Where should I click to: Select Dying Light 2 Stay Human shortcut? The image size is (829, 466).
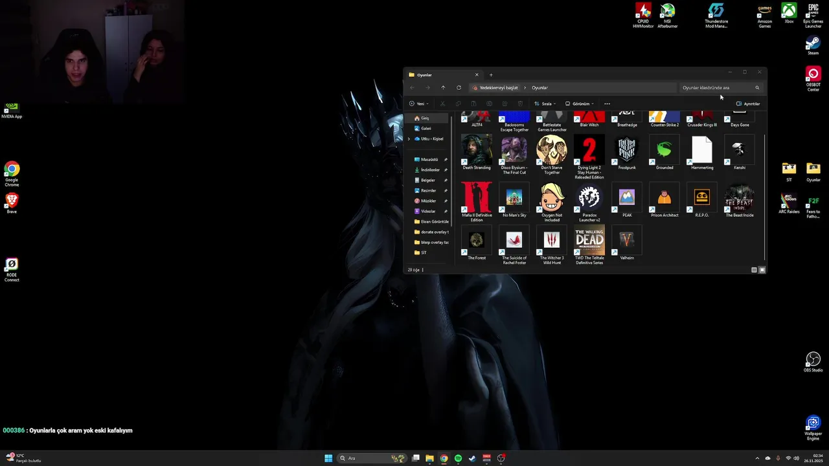tap(589, 157)
